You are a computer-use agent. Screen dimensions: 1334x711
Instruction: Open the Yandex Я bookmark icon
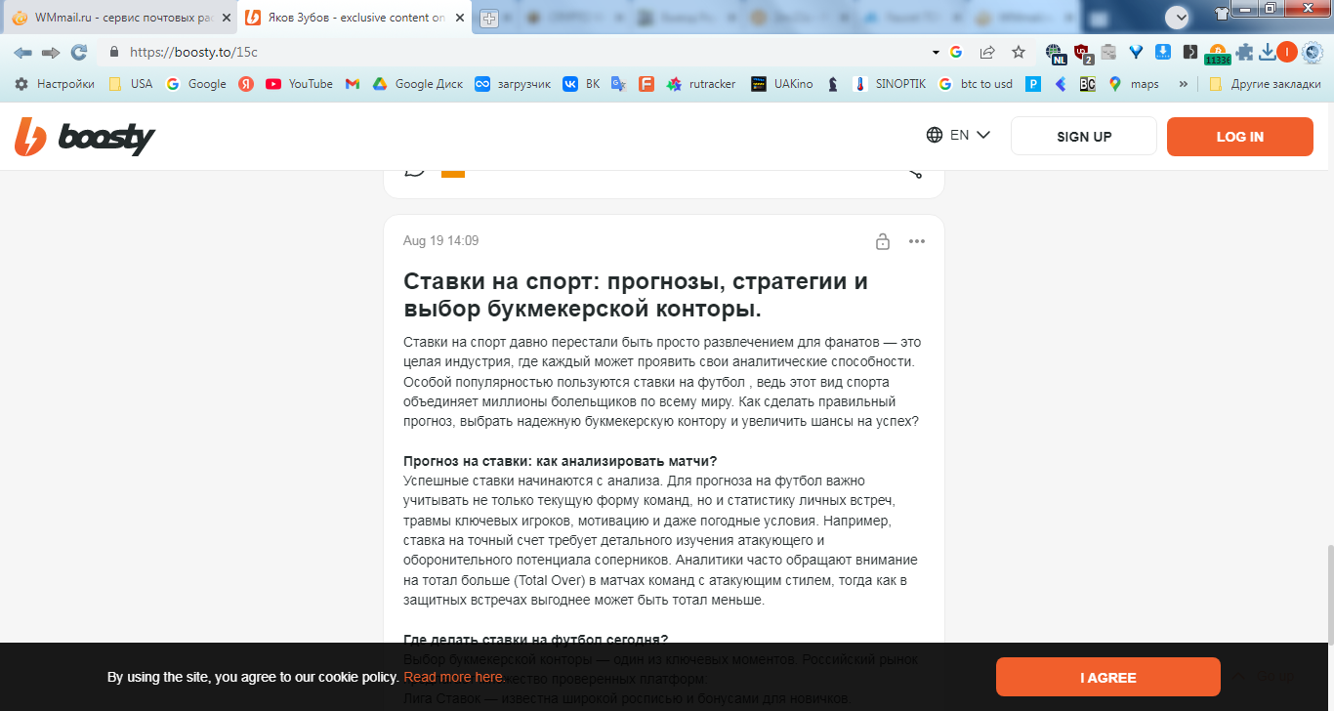246,84
